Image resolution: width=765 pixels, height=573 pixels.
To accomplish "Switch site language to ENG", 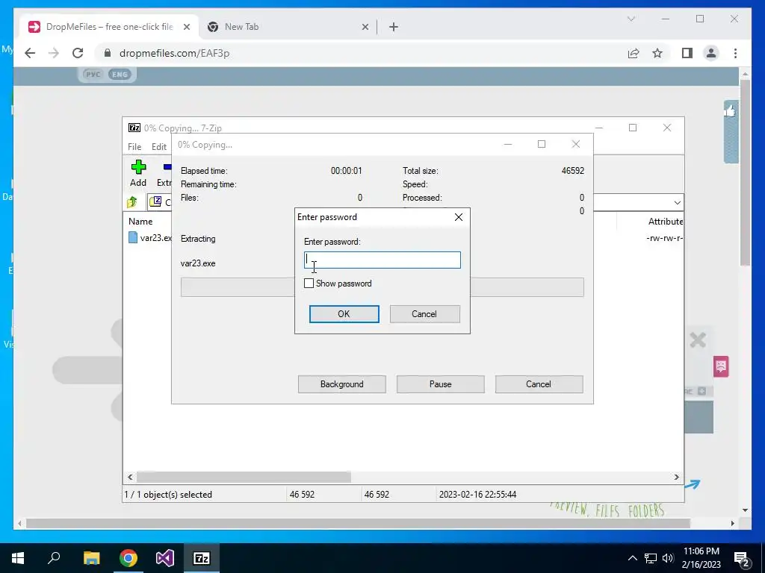I will 120,75.
